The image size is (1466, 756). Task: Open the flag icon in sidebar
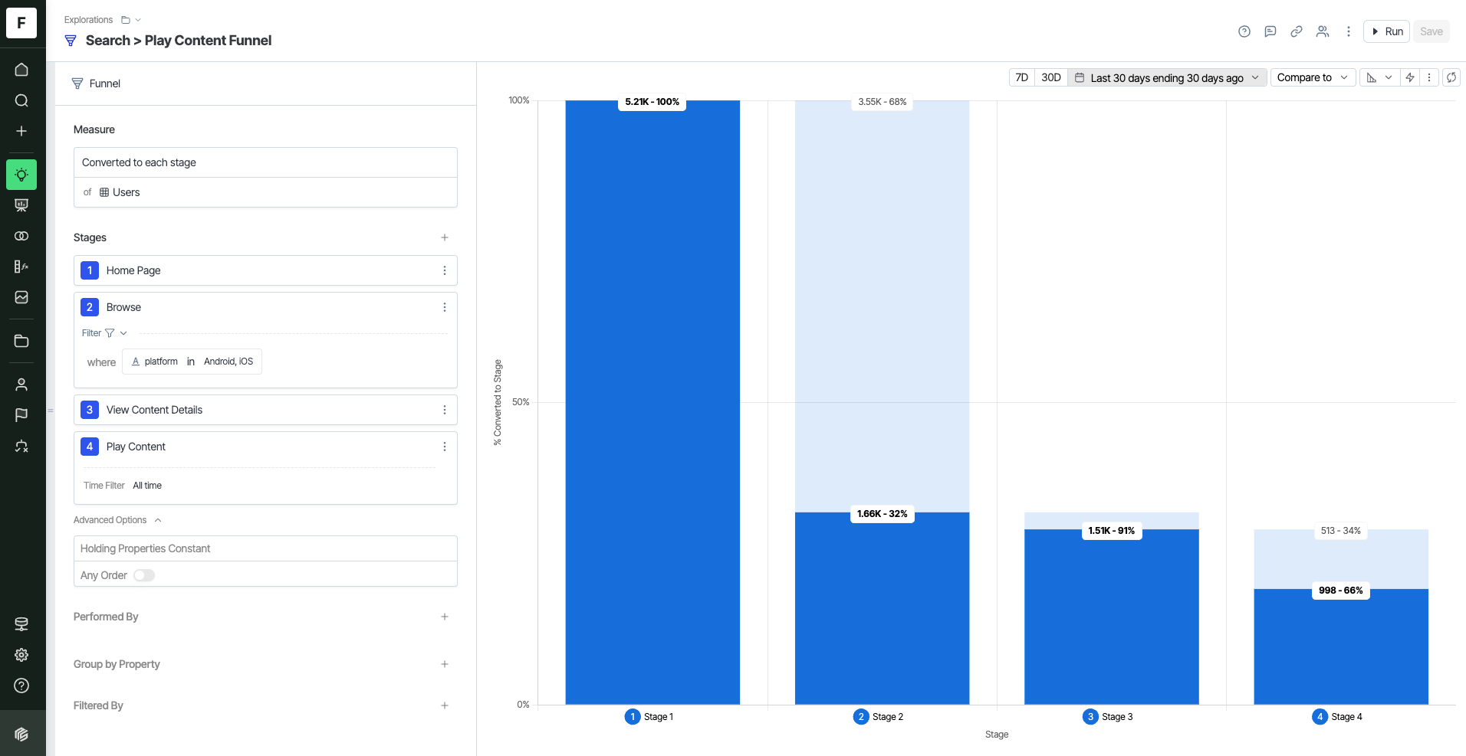pyautogui.click(x=21, y=415)
